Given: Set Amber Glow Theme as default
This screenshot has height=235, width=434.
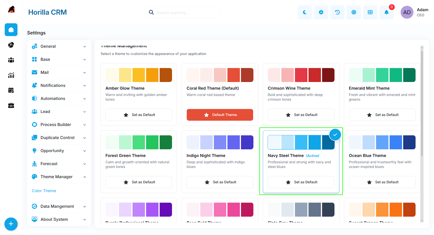Looking at the screenshot, I should (139, 115).
